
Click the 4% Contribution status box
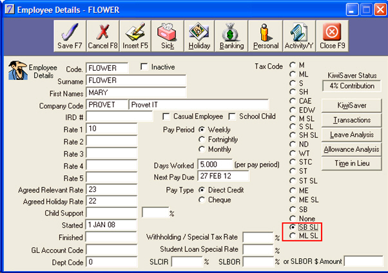[x=352, y=86]
